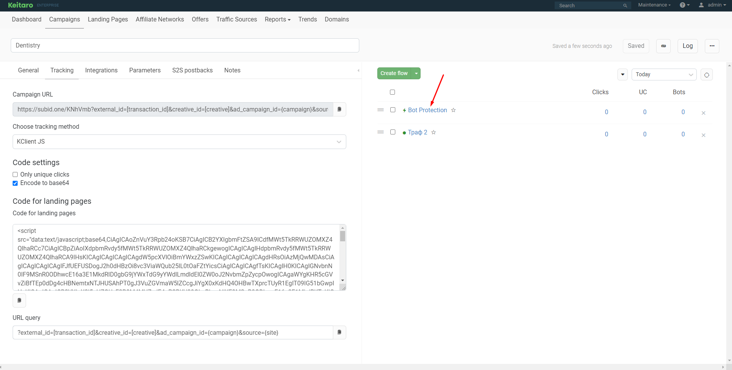This screenshot has width=732, height=370.
Task: Delete the Траф 2 flow
Action: coord(704,135)
